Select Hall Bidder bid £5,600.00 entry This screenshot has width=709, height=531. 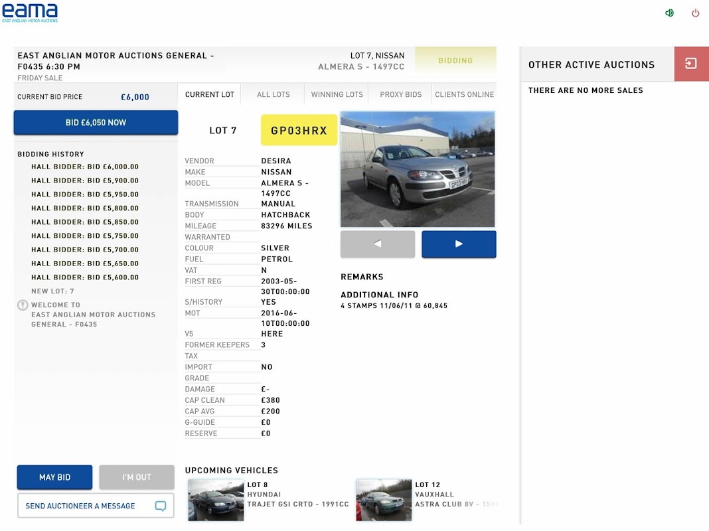pos(85,277)
